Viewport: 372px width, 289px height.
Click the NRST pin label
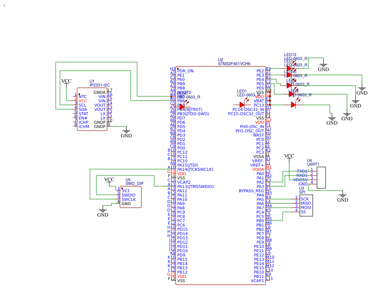[258, 135]
